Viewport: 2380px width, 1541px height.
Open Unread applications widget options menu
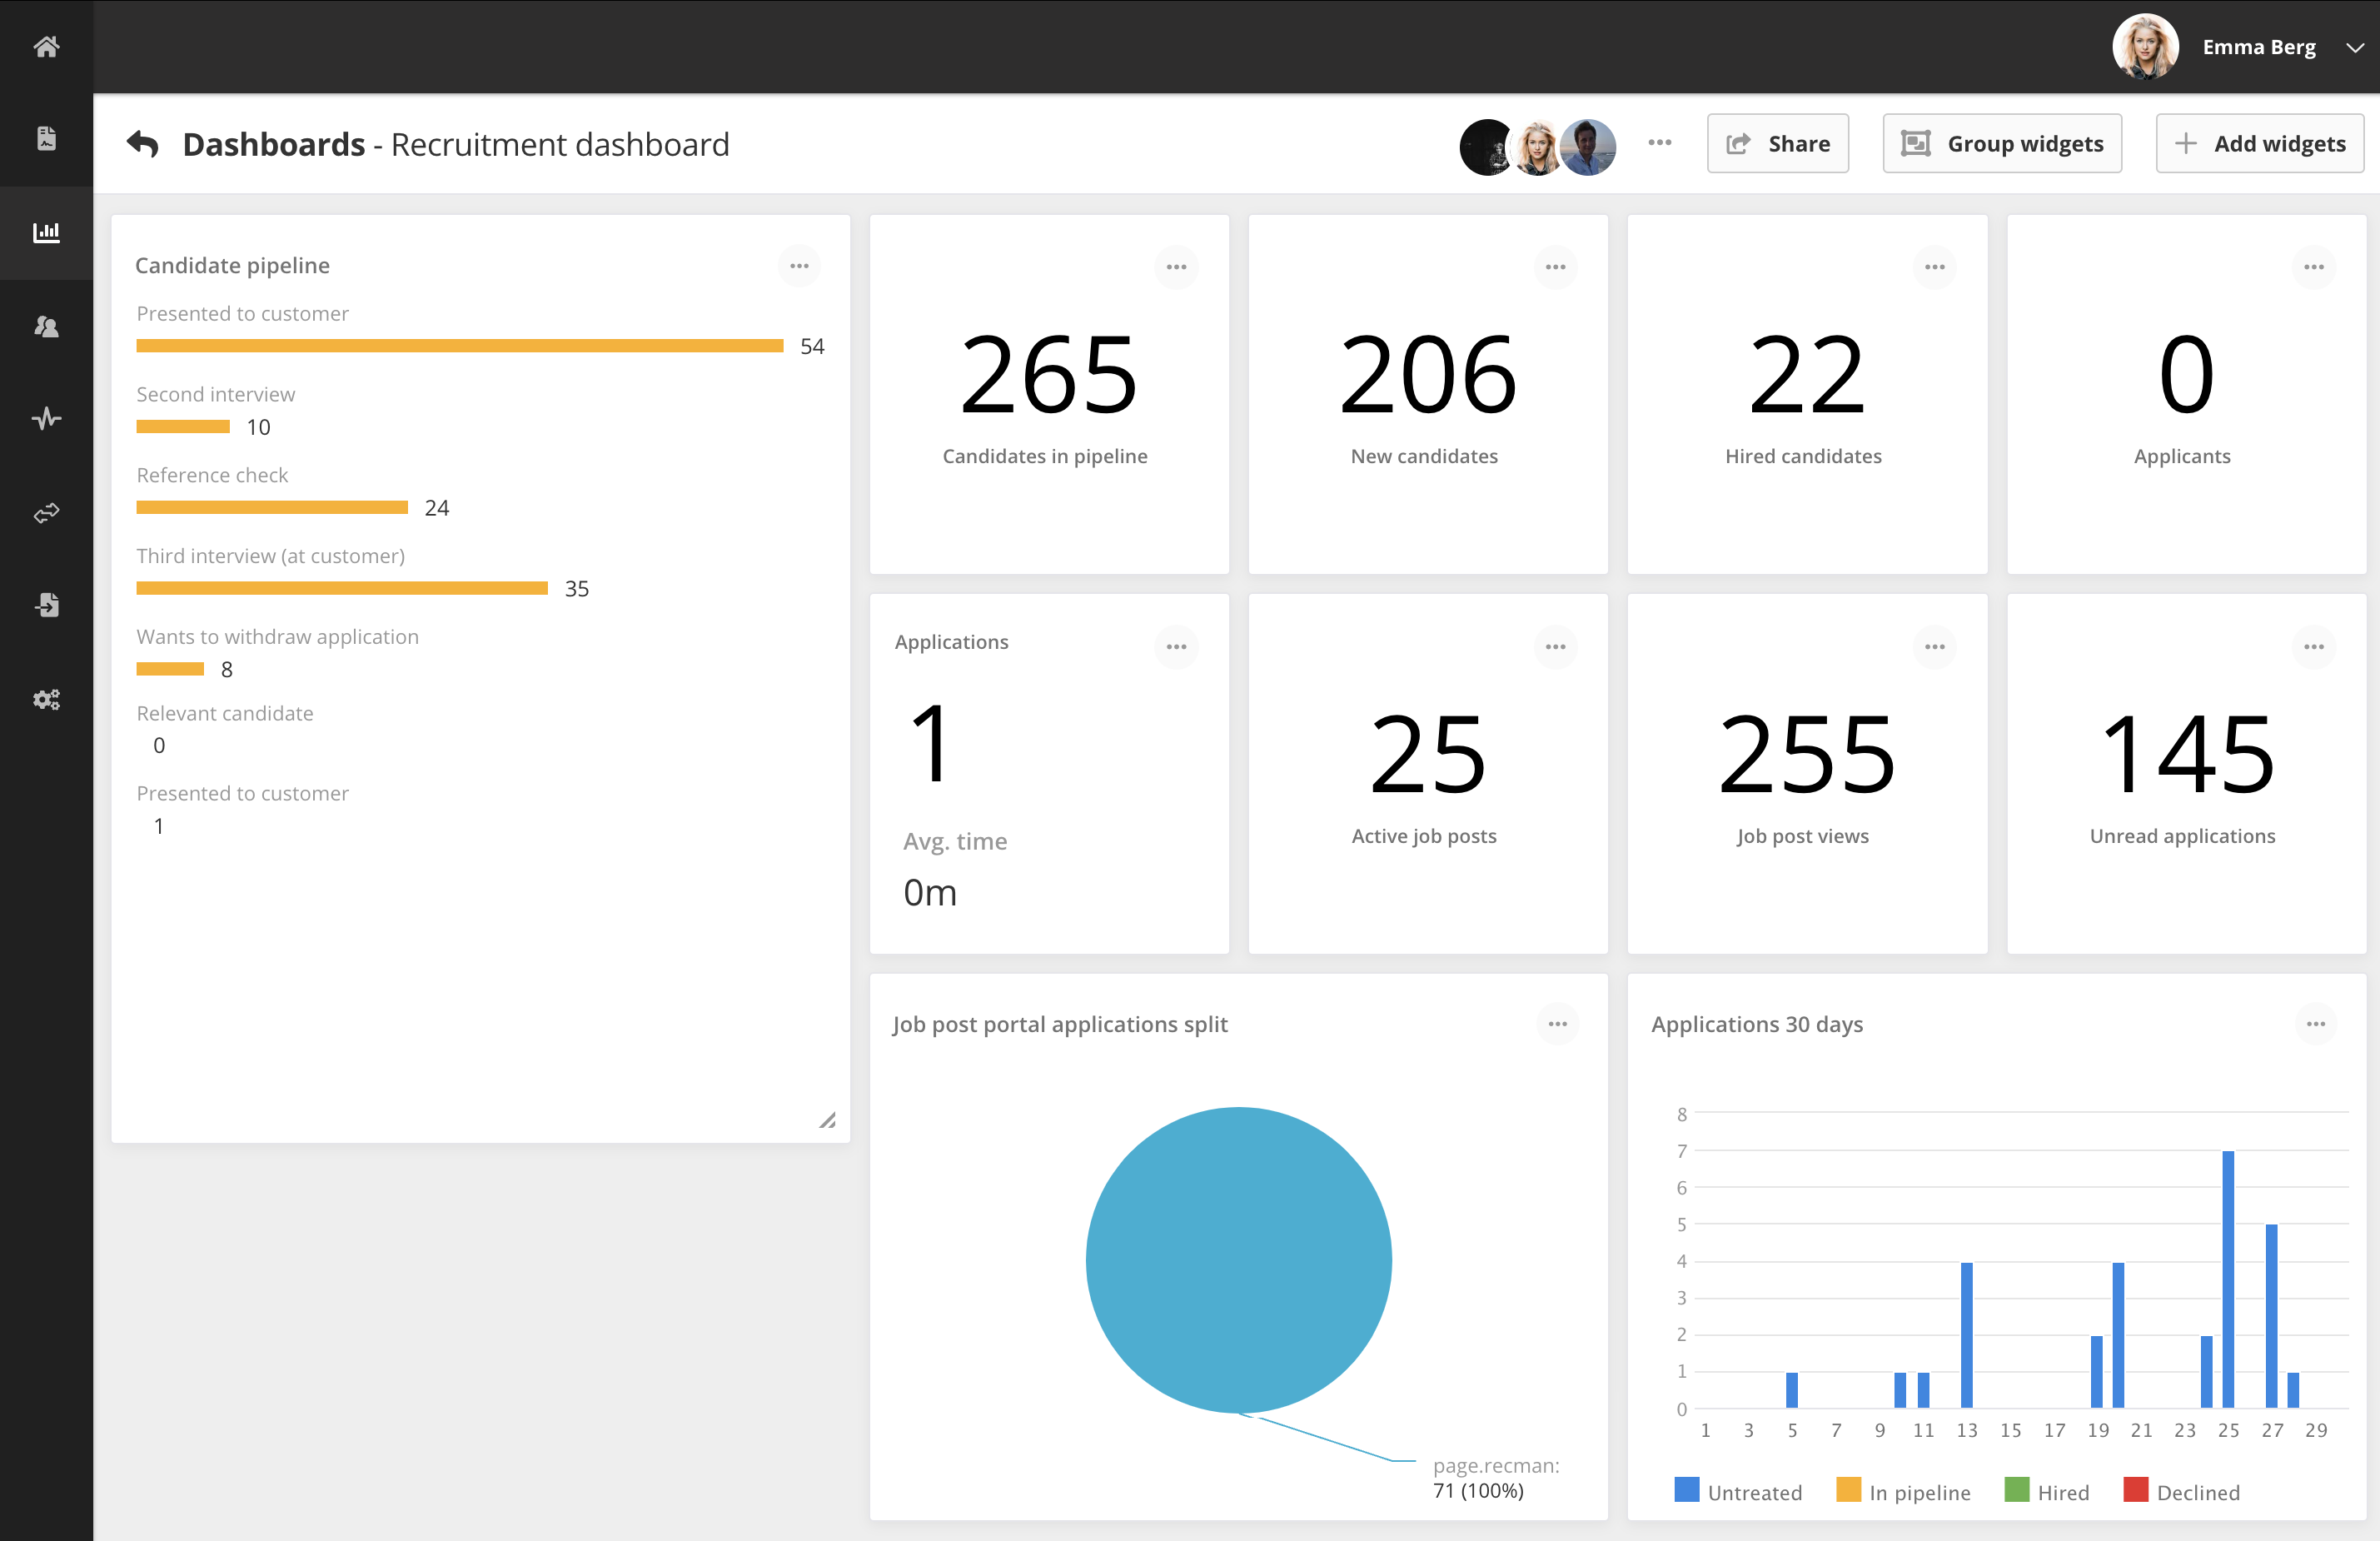2313,647
